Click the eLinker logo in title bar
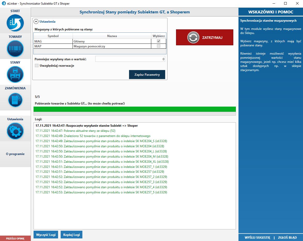 click(x=4, y=4)
